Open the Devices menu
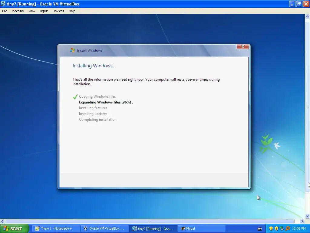This screenshot has width=310, height=233. tap(58, 11)
